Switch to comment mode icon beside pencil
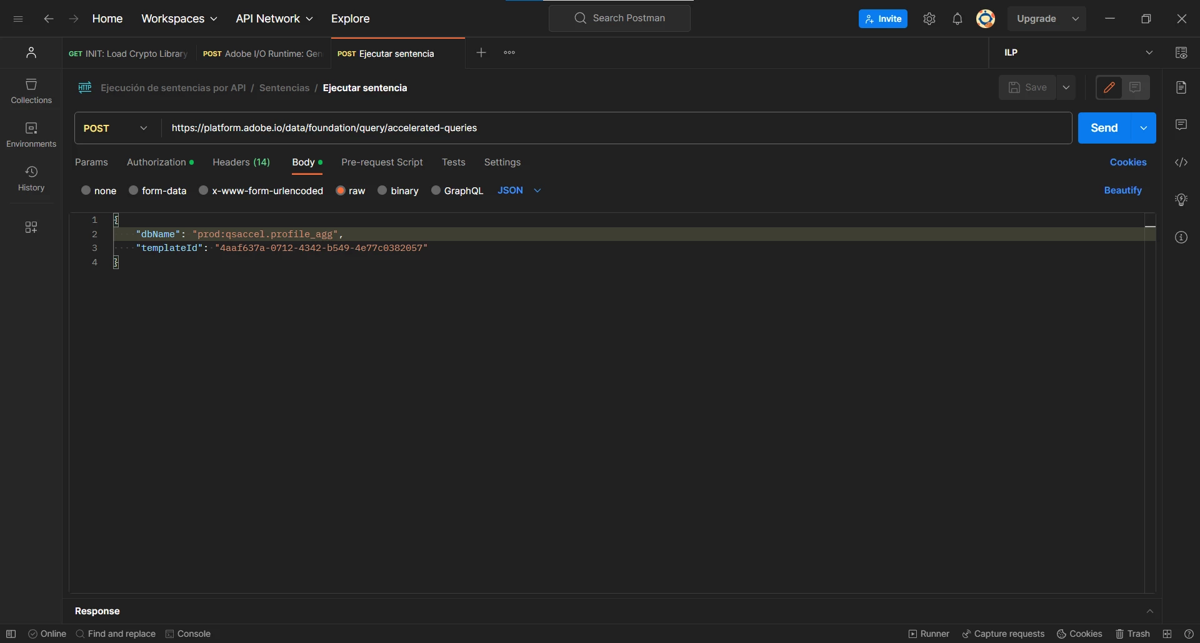This screenshot has height=643, width=1200. coord(1136,87)
